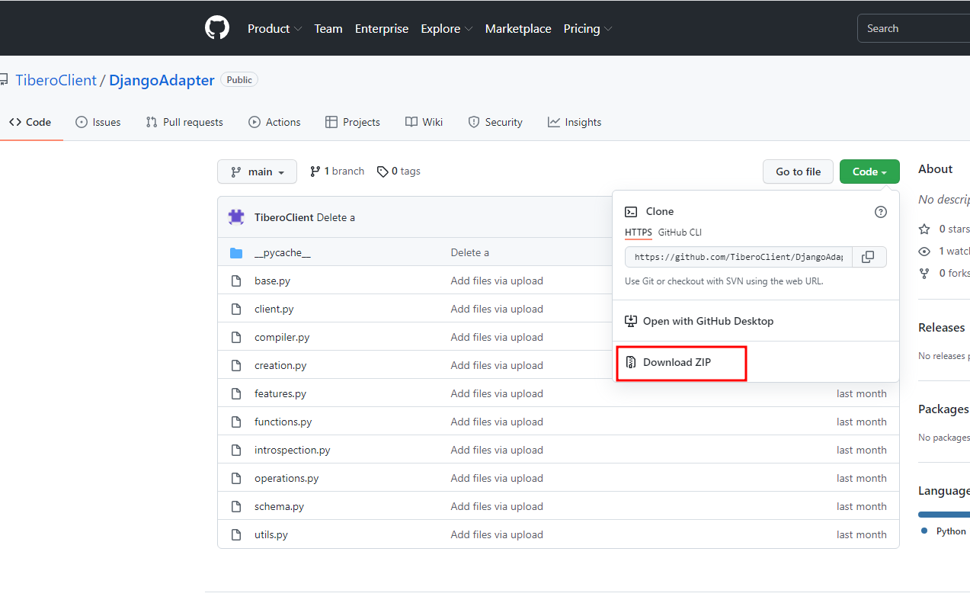Click the file icon beside client.py
The image size is (970, 603).
(x=236, y=310)
